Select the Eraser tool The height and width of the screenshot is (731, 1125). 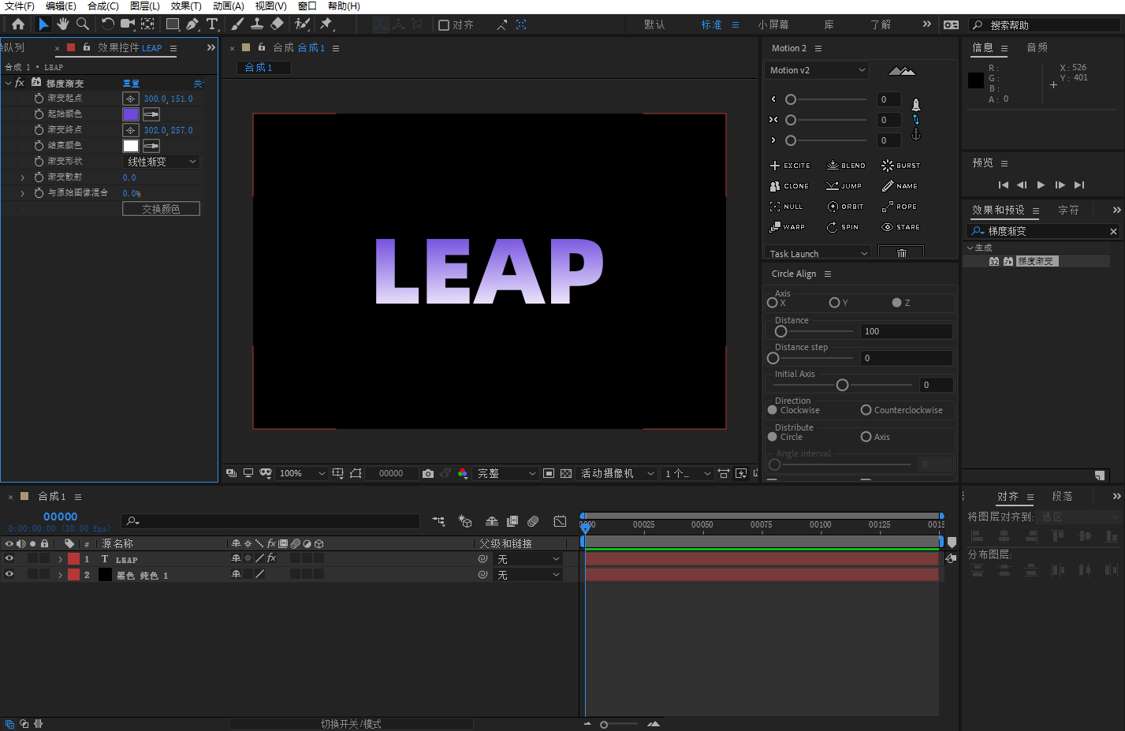tap(277, 24)
